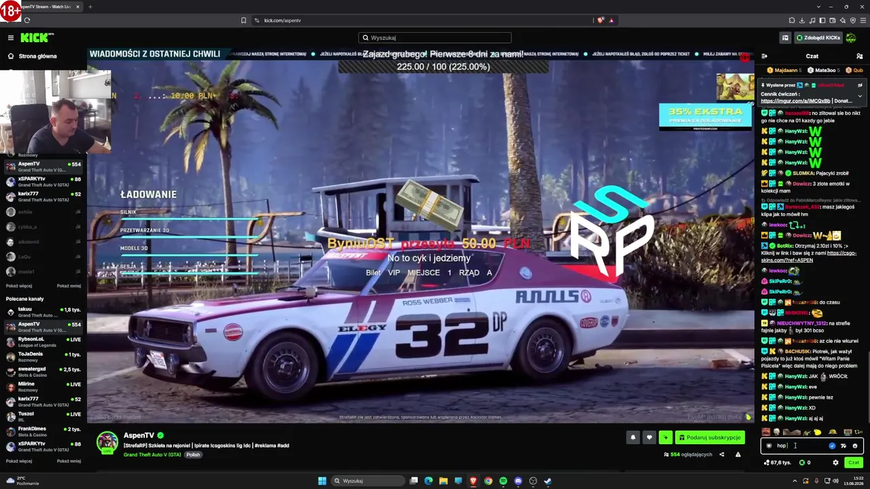Open the AspenTV channel name link
The height and width of the screenshot is (489, 870).
[x=139, y=435]
